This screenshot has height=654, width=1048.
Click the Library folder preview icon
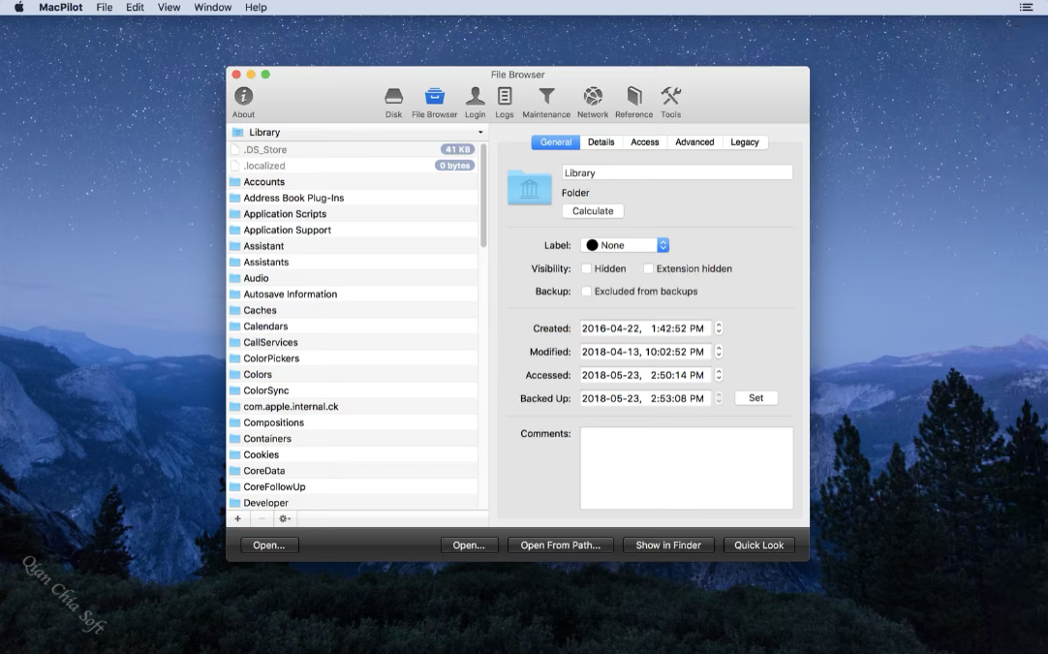point(530,188)
